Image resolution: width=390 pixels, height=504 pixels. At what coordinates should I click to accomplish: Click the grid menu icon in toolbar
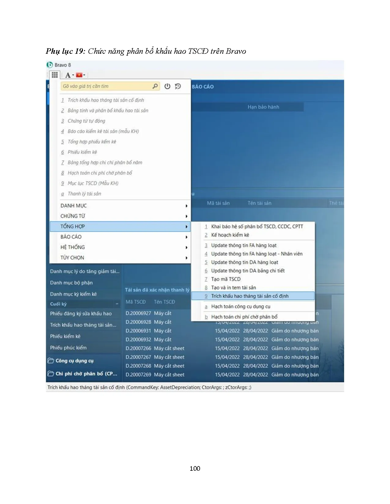[55, 75]
